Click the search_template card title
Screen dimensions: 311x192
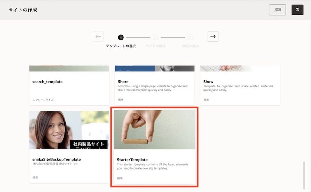click(47, 82)
